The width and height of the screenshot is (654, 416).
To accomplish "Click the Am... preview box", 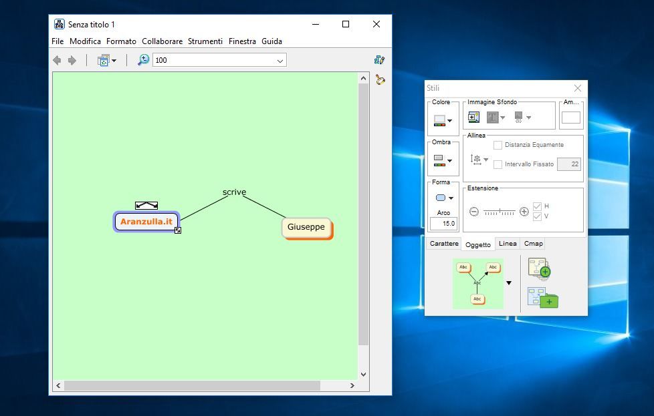I will pos(571,118).
